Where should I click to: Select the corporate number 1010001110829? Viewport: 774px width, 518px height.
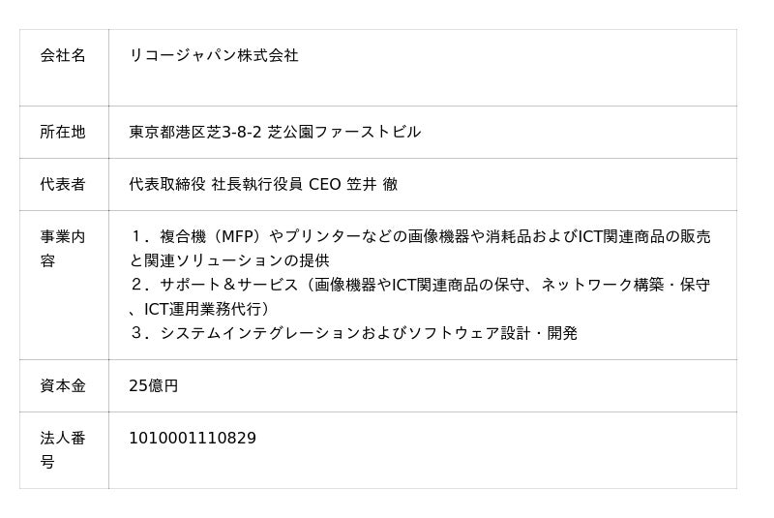[x=193, y=438]
